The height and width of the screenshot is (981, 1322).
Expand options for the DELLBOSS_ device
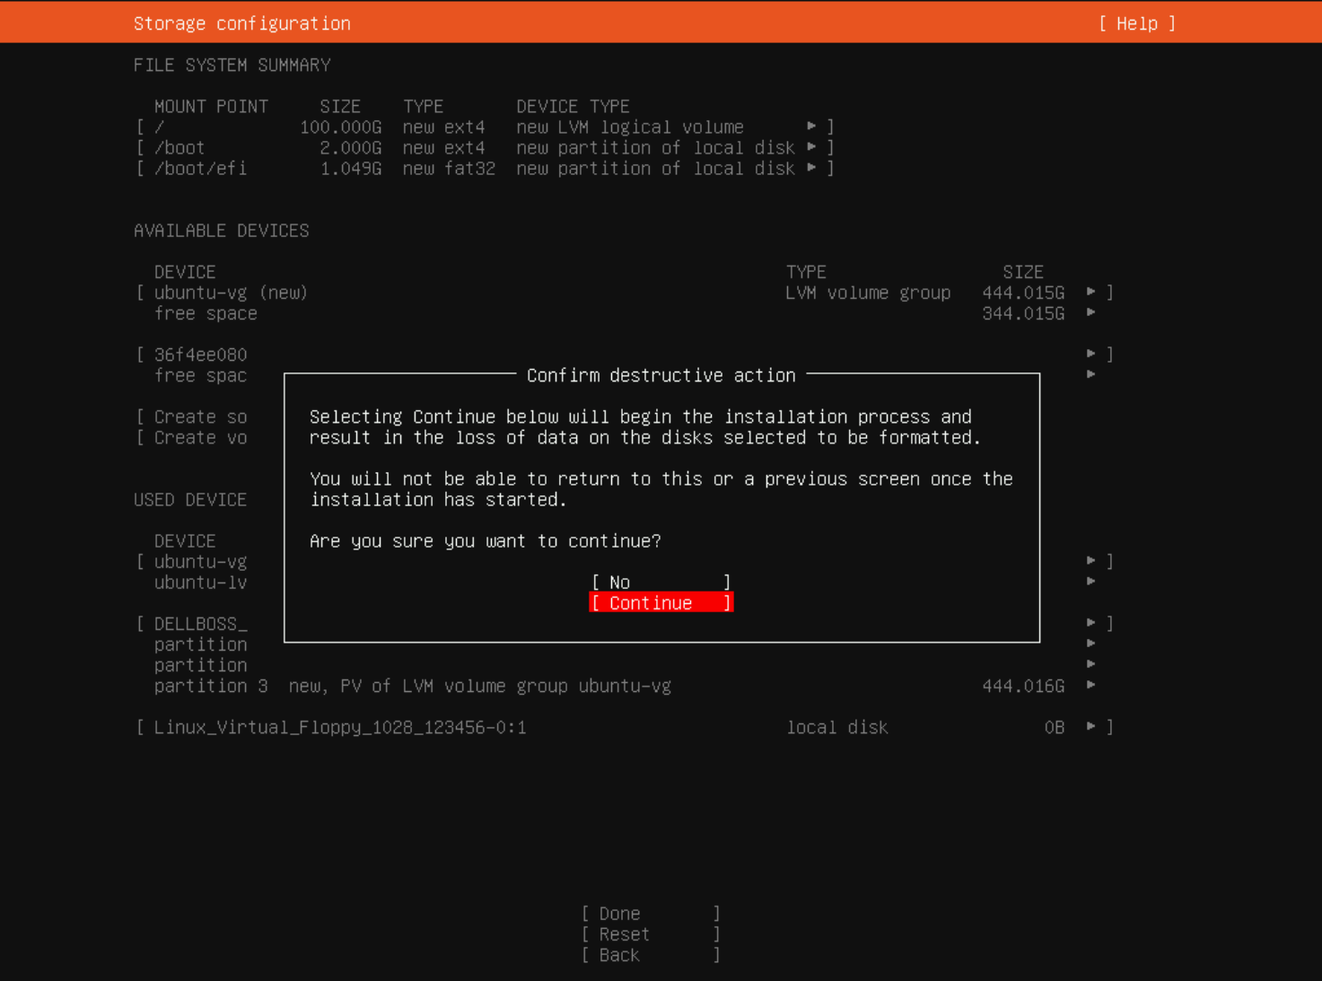pyautogui.click(x=1091, y=623)
